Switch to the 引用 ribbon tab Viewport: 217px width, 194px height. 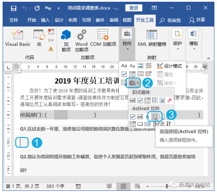(x=86, y=20)
